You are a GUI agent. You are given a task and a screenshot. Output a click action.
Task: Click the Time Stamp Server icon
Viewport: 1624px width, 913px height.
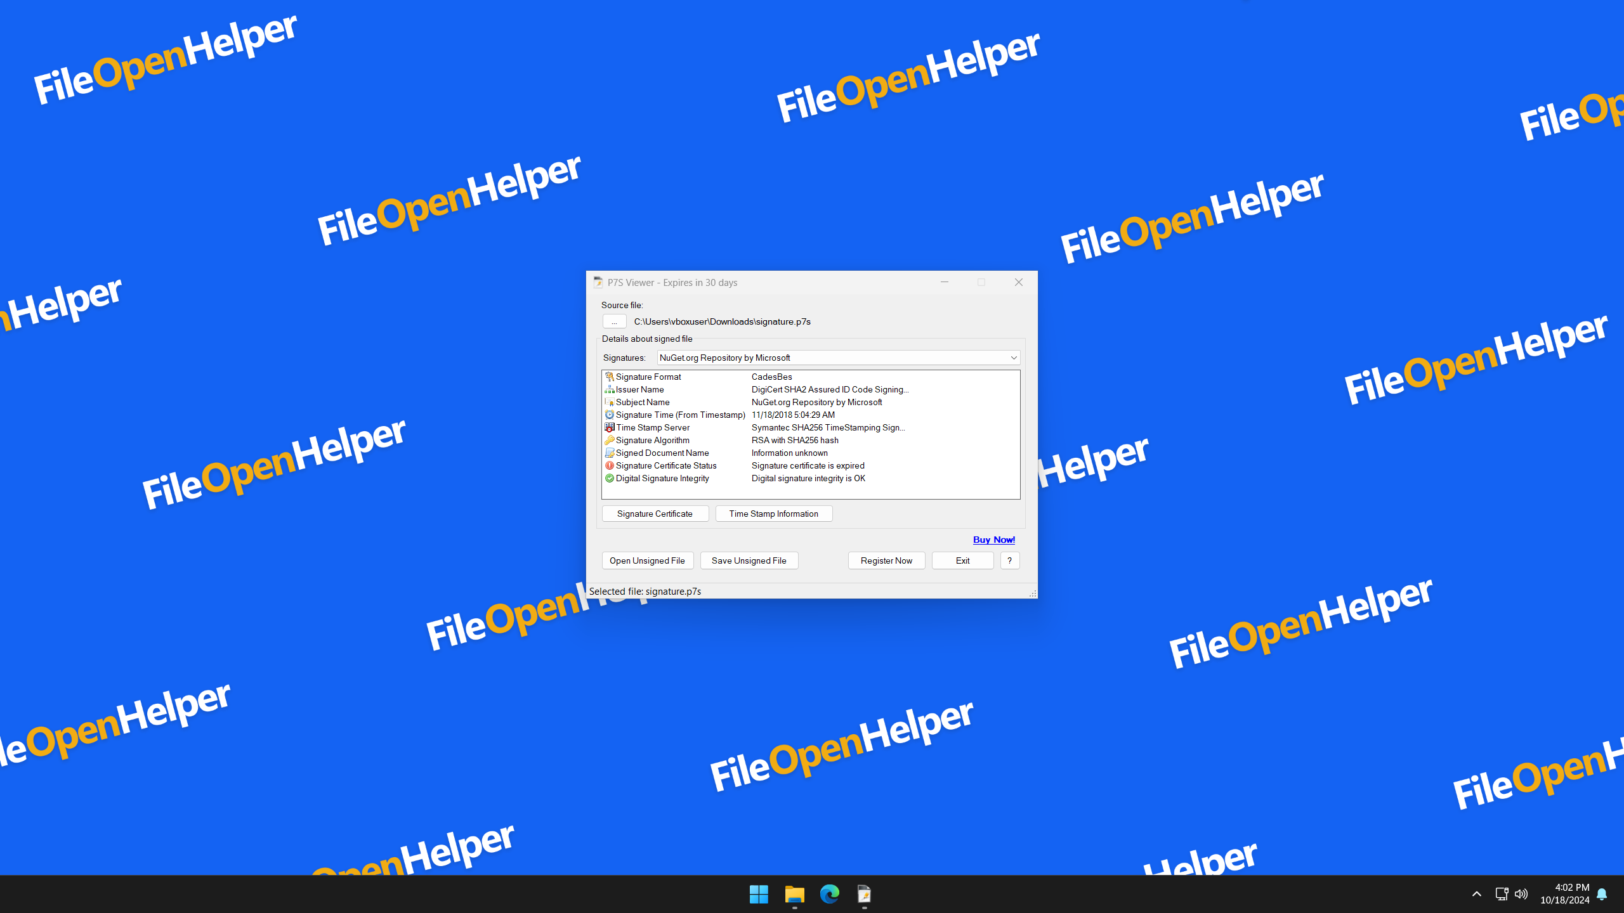point(609,427)
